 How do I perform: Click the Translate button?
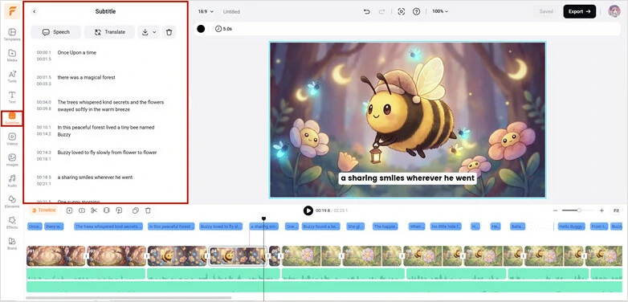tap(109, 32)
